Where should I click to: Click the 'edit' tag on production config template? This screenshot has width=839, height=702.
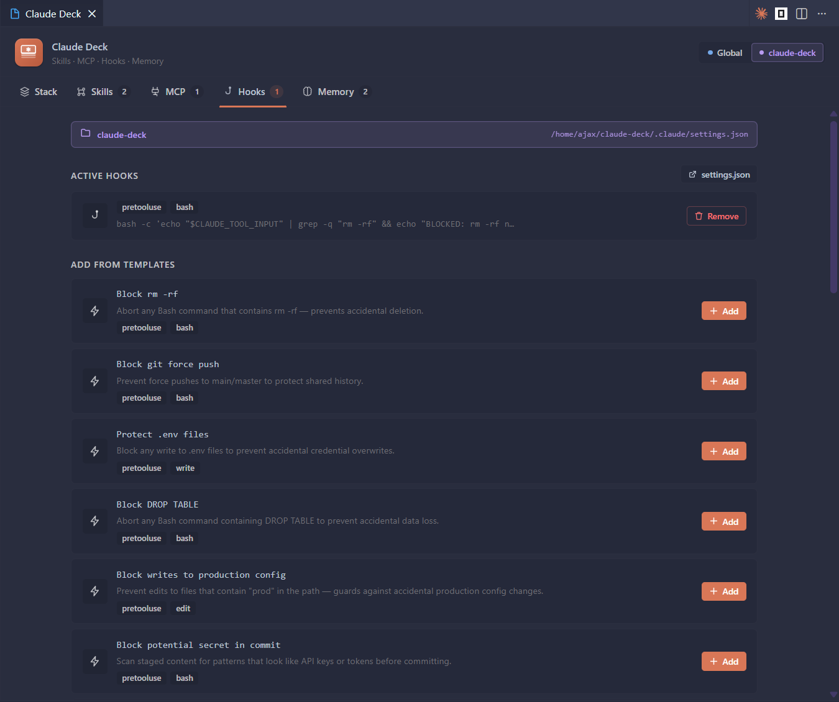[183, 609]
